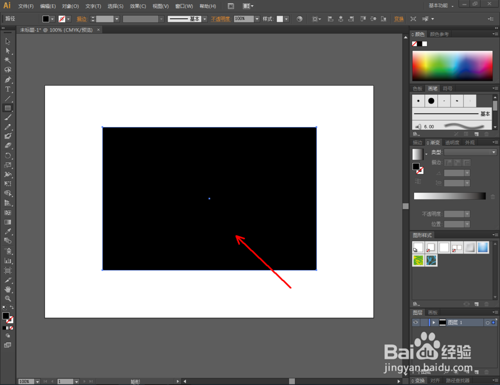Select the Shape Builder tool
This screenshot has height=385, width=500.
pos(7,193)
